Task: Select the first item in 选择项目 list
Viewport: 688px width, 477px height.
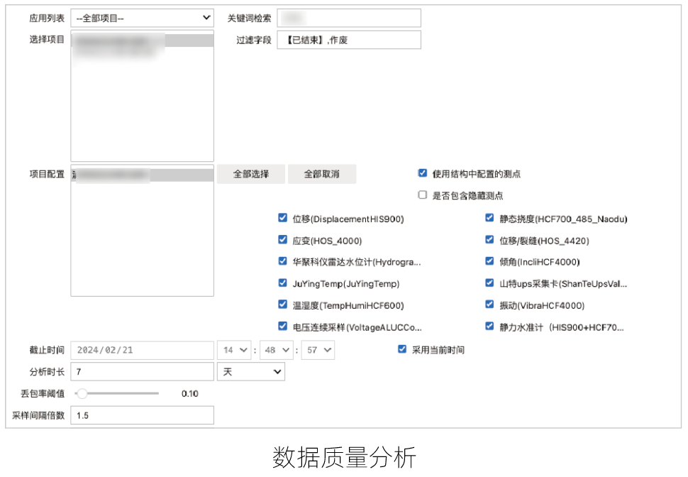Action: click(142, 40)
